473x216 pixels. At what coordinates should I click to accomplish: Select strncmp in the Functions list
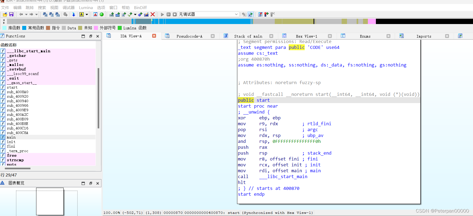click(x=48, y=160)
